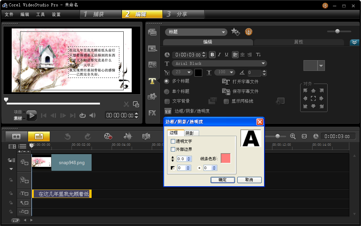Screen dimensions: 361x226
Task: Click the 确定 button in the dialog
Action: tap(223, 180)
